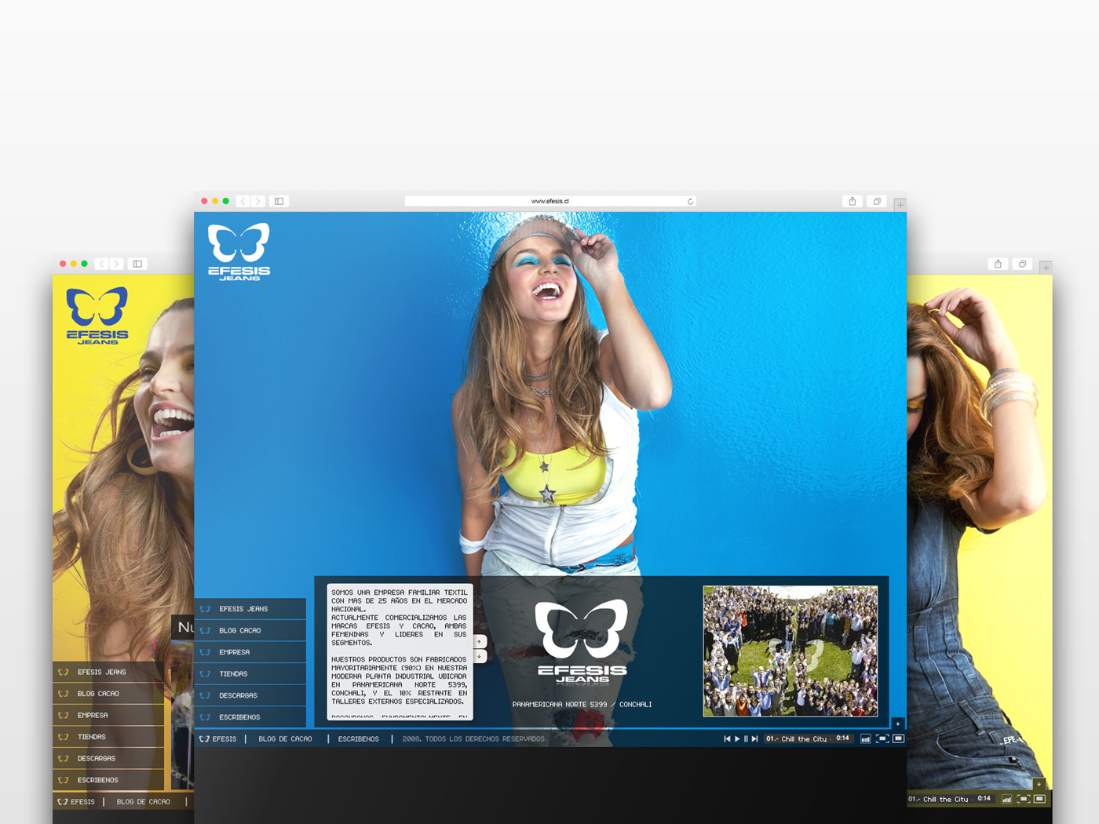Select Tiendas in blue side menu

(x=250, y=674)
